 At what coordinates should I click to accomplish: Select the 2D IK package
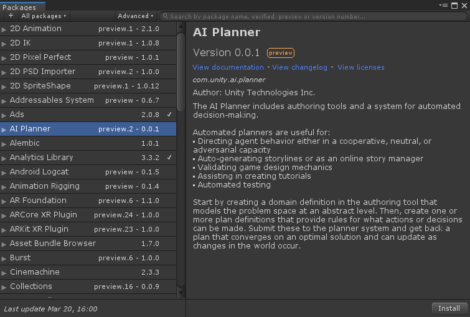point(88,43)
